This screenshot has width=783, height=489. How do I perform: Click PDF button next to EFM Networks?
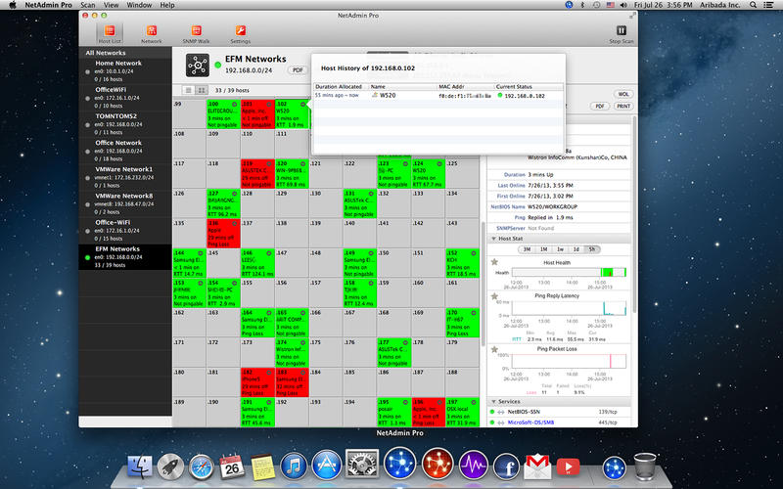point(298,70)
